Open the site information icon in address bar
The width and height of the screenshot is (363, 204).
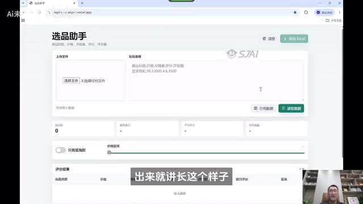click(x=49, y=12)
